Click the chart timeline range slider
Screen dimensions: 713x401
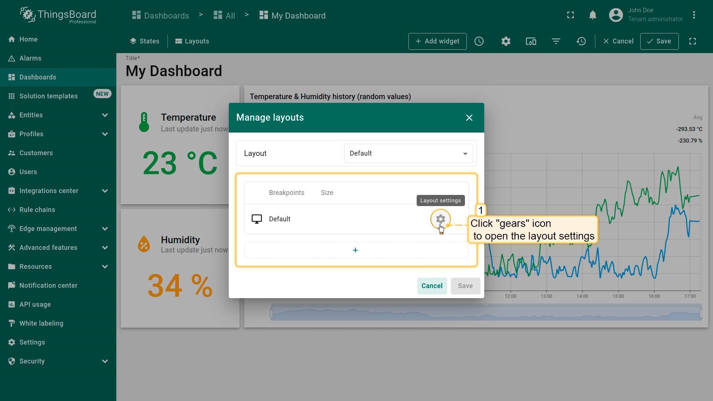[486, 313]
